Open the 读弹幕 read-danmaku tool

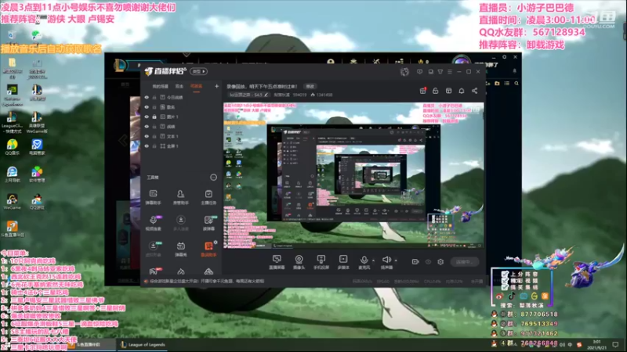(x=208, y=223)
